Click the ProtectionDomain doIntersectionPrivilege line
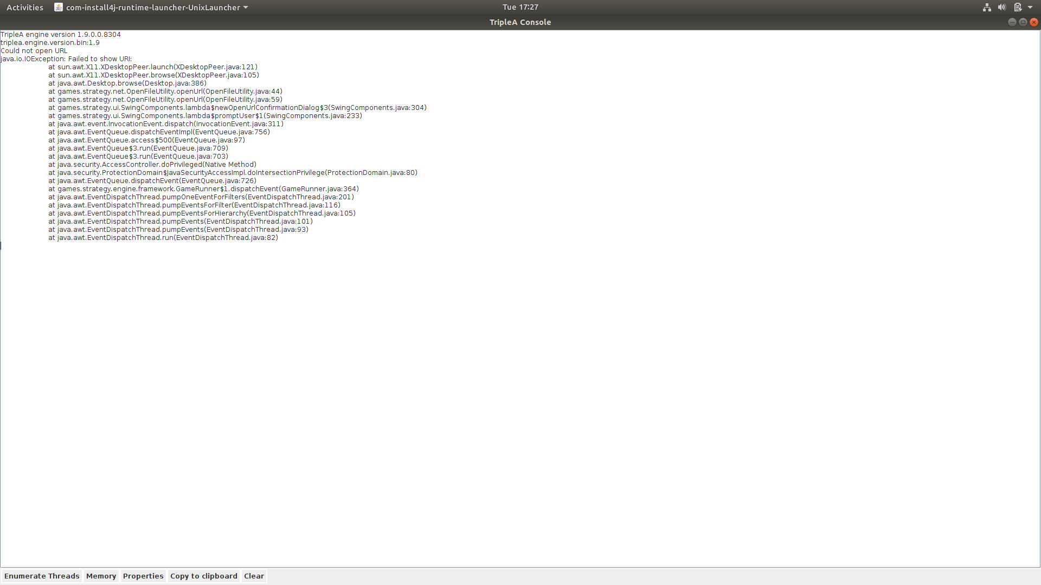This screenshot has height=585, width=1041. [233, 172]
